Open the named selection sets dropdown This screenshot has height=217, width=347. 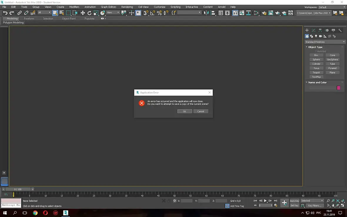click(189, 13)
